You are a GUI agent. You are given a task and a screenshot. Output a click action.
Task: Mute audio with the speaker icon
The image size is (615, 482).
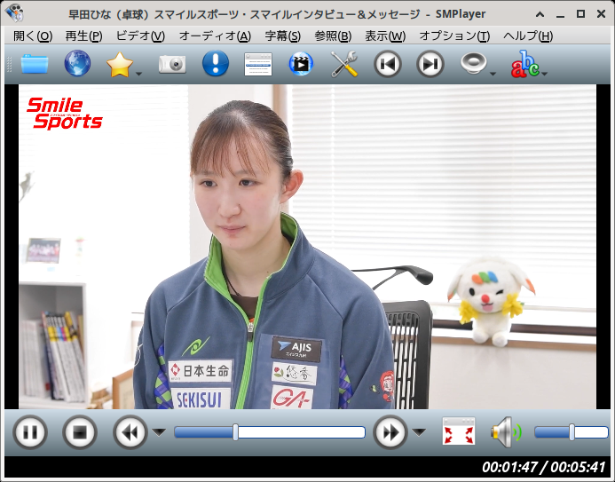(506, 432)
